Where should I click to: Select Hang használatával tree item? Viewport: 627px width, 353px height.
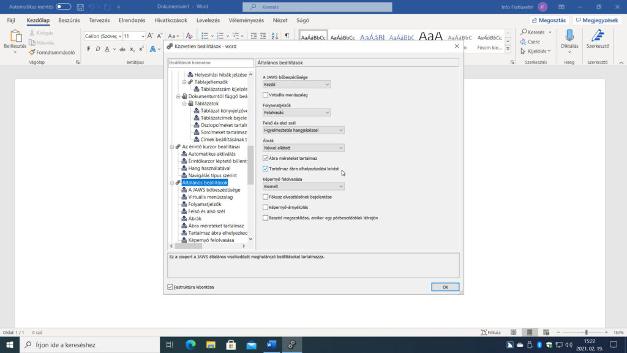click(x=209, y=168)
